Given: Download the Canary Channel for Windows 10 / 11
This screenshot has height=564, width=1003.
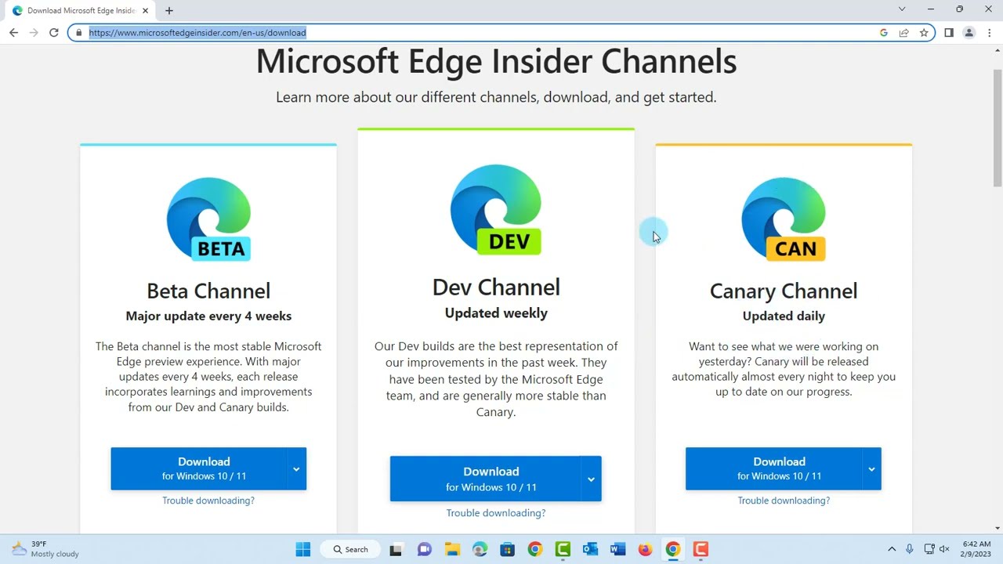Looking at the screenshot, I should tap(773, 468).
